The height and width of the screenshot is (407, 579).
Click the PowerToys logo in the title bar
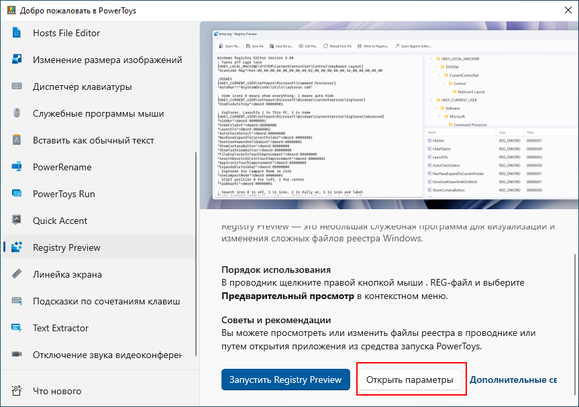pyautogui.click(x=11, y=10)
